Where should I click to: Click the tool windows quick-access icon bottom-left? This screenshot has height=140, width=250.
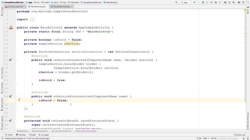(2, 138)
